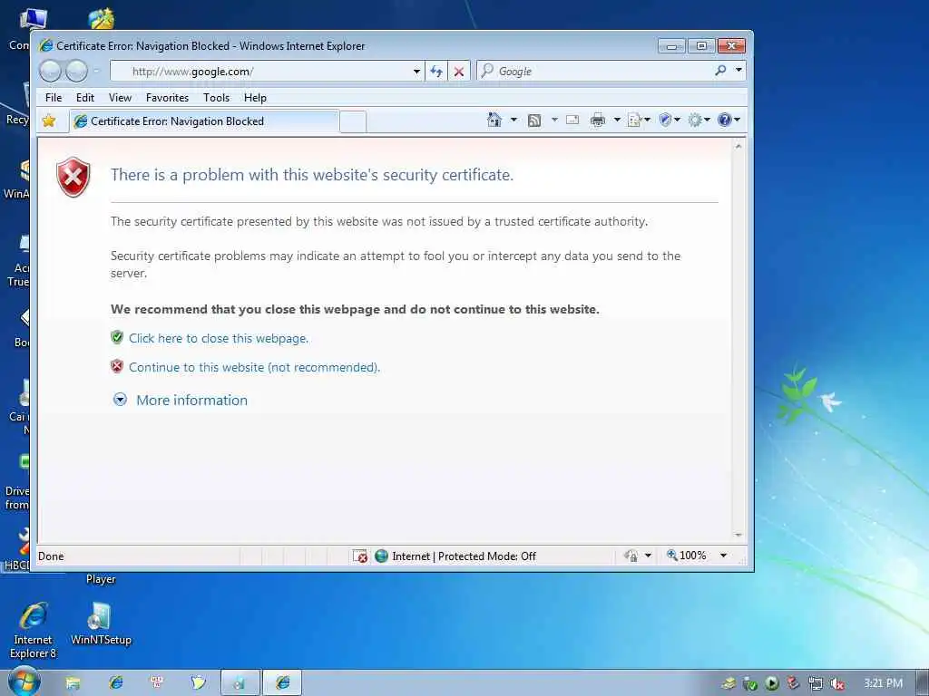Open the File menu

(54, 98)
